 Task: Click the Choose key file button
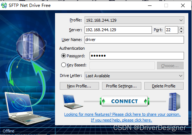(170, 66)
